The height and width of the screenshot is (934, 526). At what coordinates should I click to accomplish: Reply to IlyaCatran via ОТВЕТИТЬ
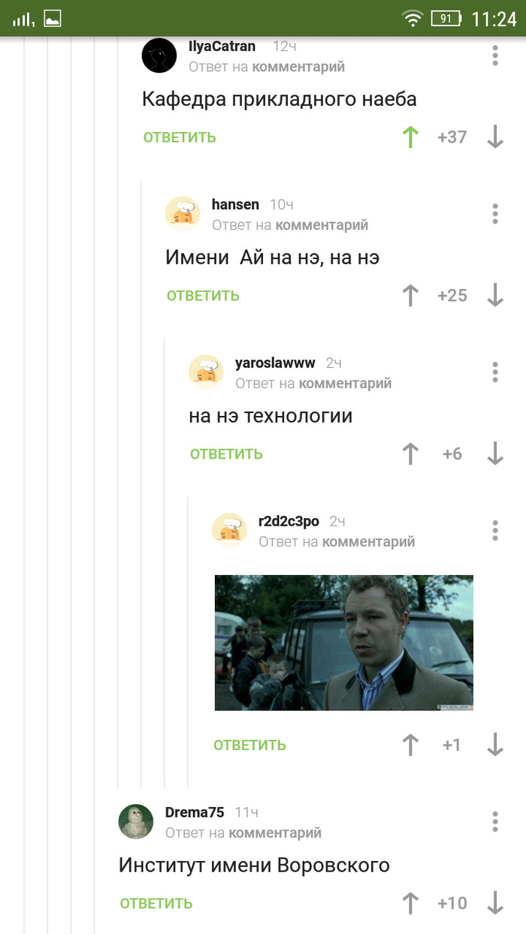click(180, 137)
